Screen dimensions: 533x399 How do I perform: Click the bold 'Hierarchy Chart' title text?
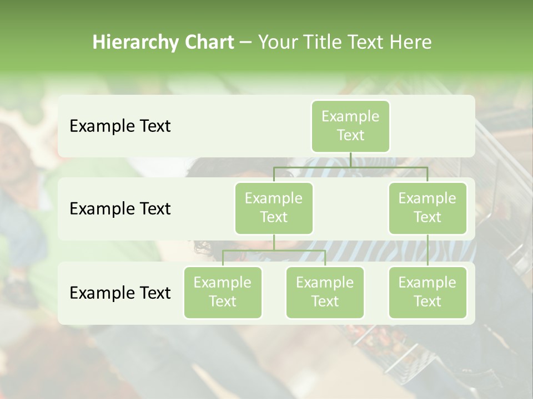click(x=163, y=42)
